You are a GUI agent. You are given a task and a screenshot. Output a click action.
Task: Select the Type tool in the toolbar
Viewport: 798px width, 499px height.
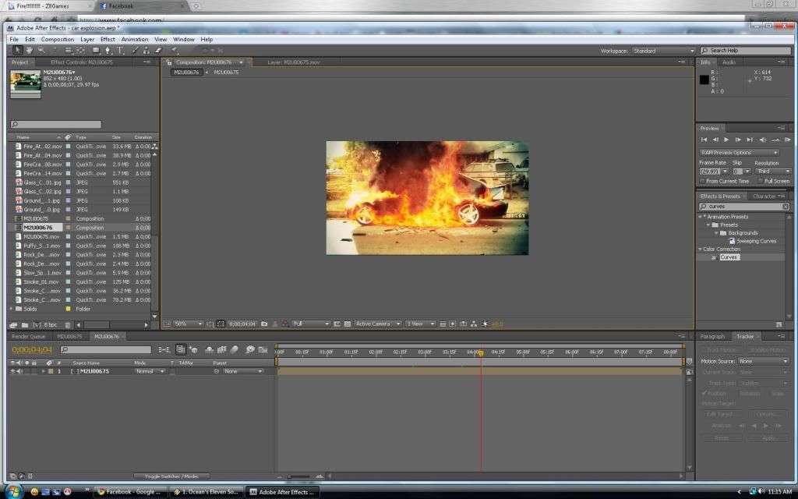[x=120, y=51]
